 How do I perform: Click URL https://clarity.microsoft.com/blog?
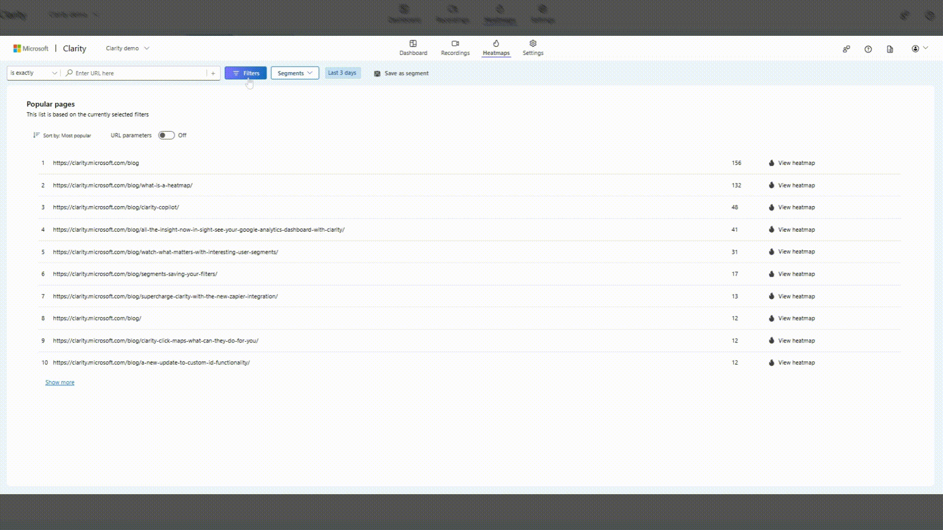[96, 163]
